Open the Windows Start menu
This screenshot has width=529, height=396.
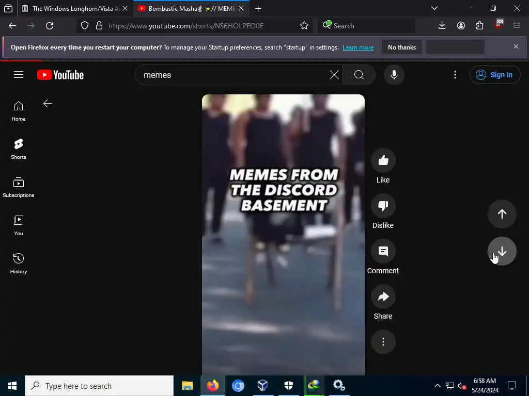[x=12, y=386]
